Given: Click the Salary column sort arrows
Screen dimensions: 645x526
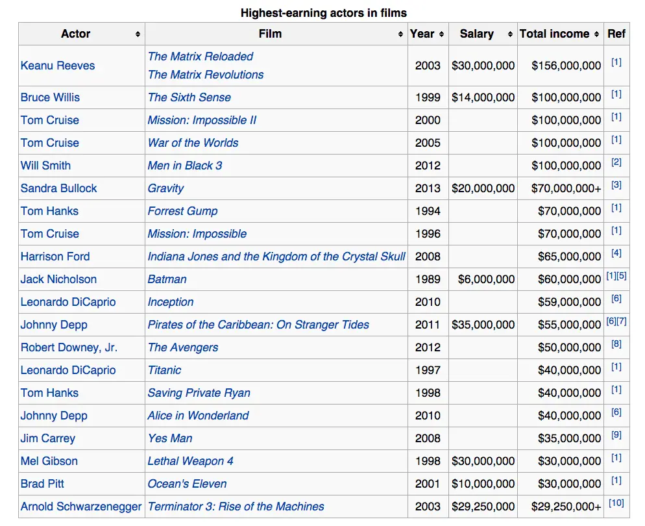Looking at the screenshot, I should (511, 34).
